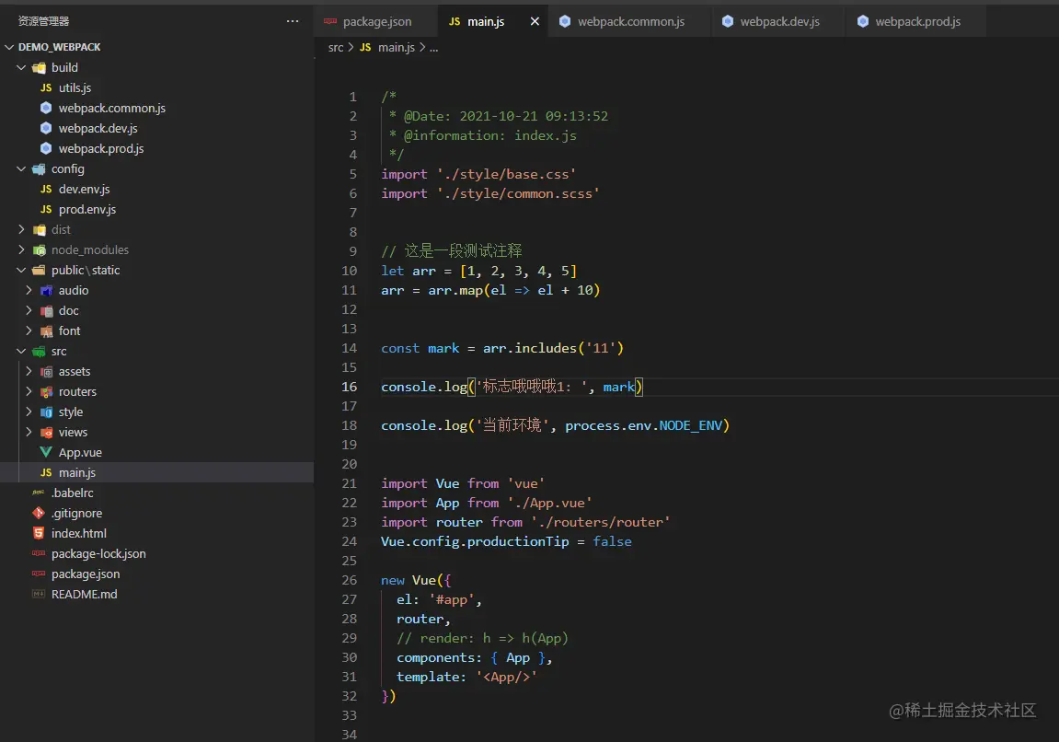Click the npm icon of package-lock.json
This screenshot has height=742, width=1059.
(x=39, y=553)
